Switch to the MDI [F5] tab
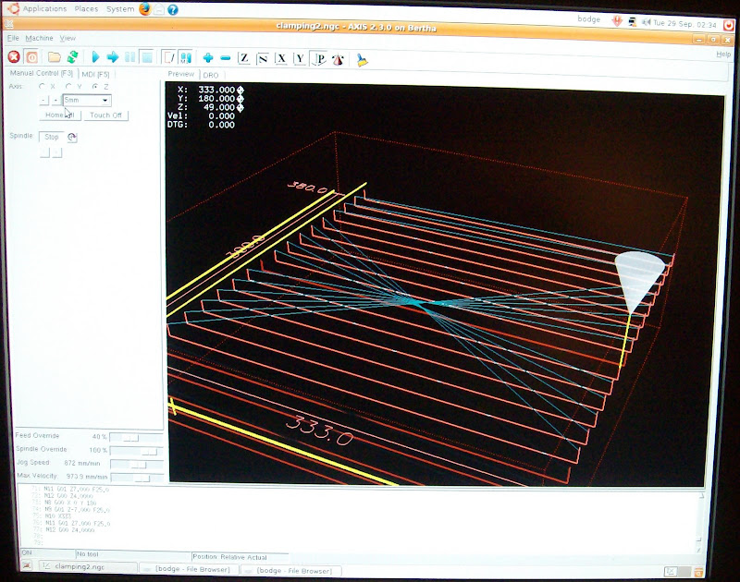 tap(95, 73)
